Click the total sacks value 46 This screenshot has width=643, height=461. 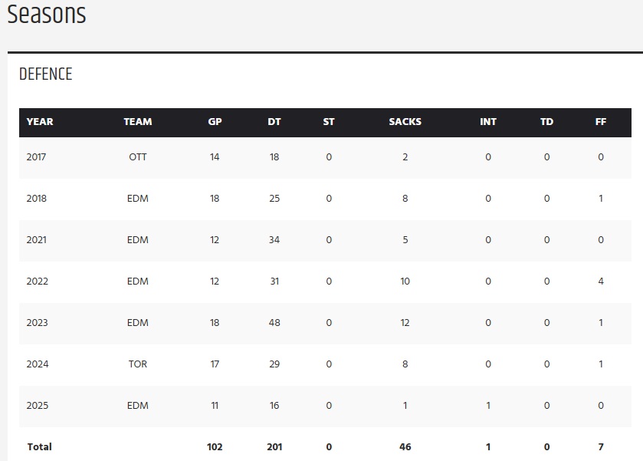point(405,446)
